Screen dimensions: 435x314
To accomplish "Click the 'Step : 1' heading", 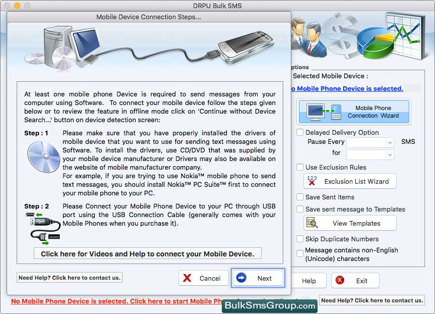I will click(36, 133).
